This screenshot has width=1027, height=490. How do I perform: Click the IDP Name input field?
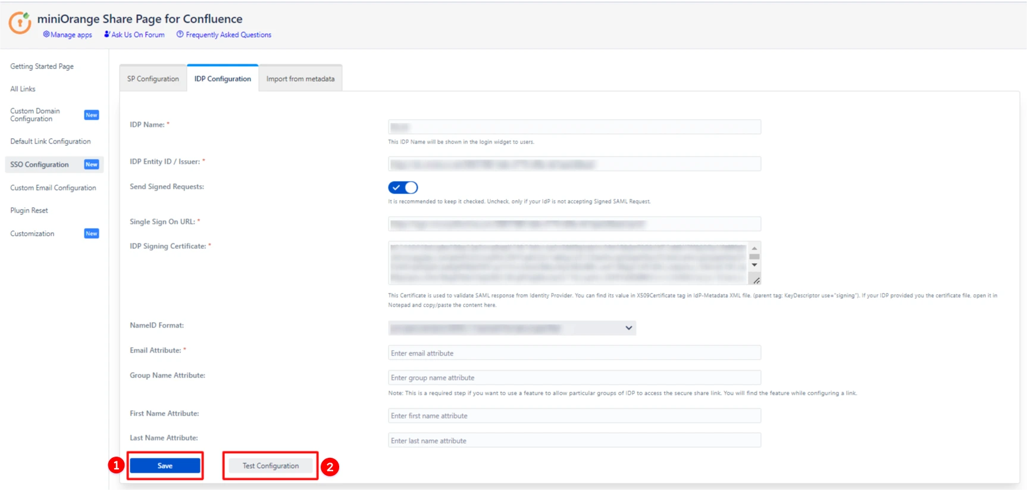coord(574,127)
